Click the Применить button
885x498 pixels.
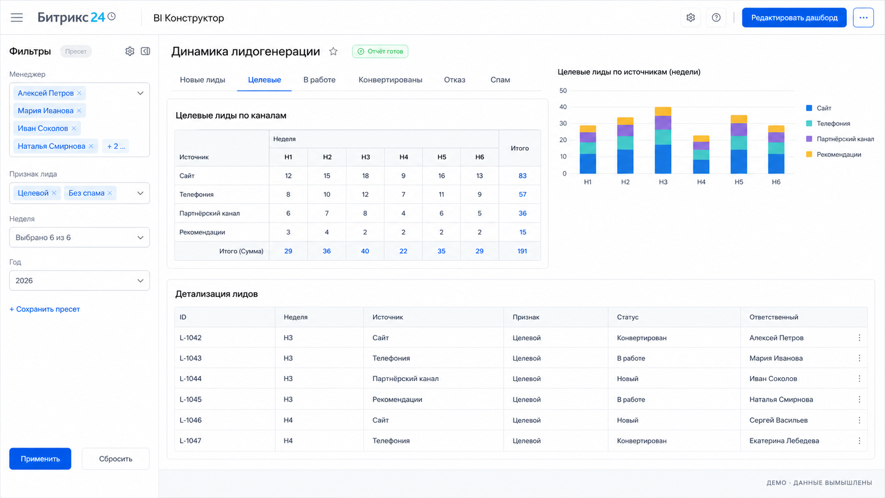[40, 459]
